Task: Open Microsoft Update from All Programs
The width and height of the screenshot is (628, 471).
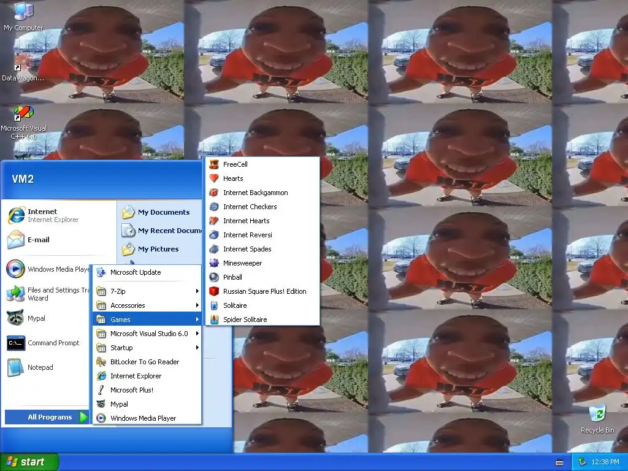Action: point(147,272)
